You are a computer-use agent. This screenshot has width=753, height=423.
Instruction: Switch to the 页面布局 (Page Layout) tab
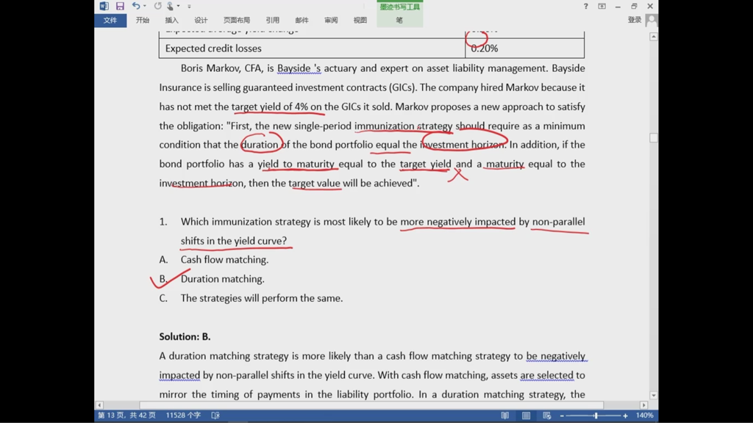coord(237,20)
